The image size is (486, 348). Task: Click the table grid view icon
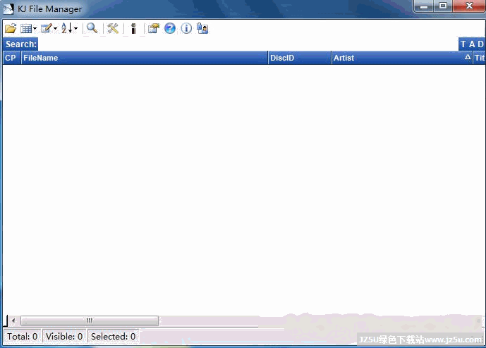click(x=26, y=28)
